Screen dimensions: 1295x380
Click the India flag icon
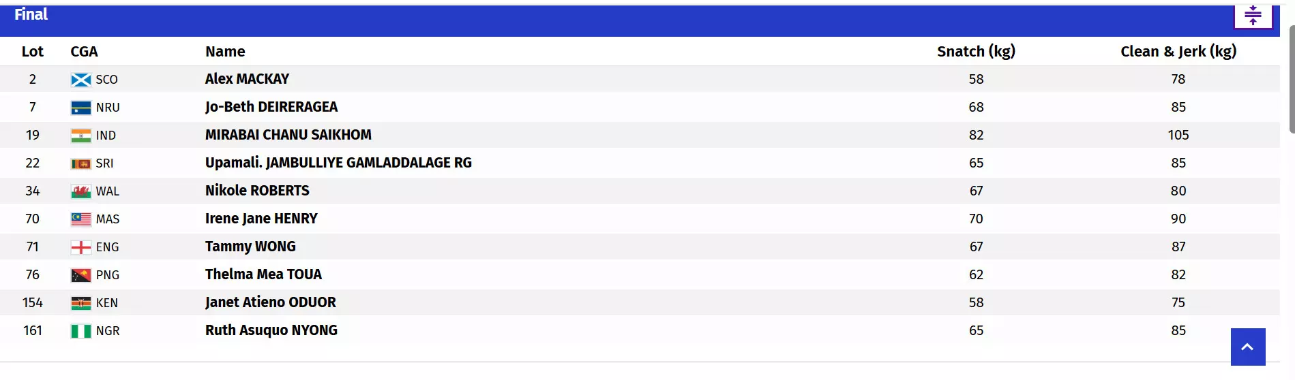point(81,136)
